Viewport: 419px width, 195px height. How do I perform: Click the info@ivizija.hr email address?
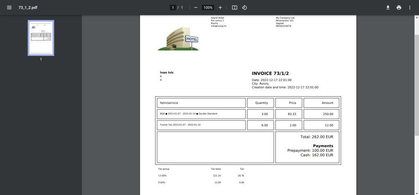[x=219, y=26]
